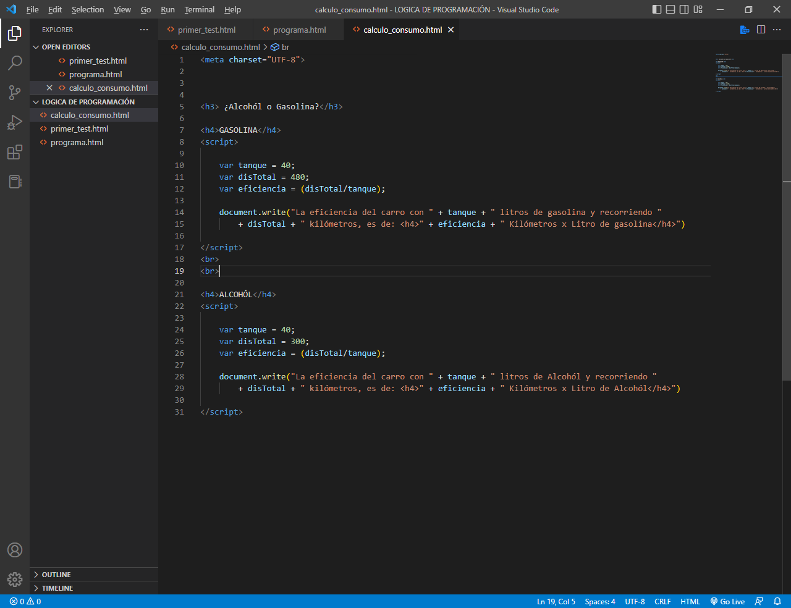This screenshot has height=608, width=791.
Task: Open the View menu
Action: point(122,9)
